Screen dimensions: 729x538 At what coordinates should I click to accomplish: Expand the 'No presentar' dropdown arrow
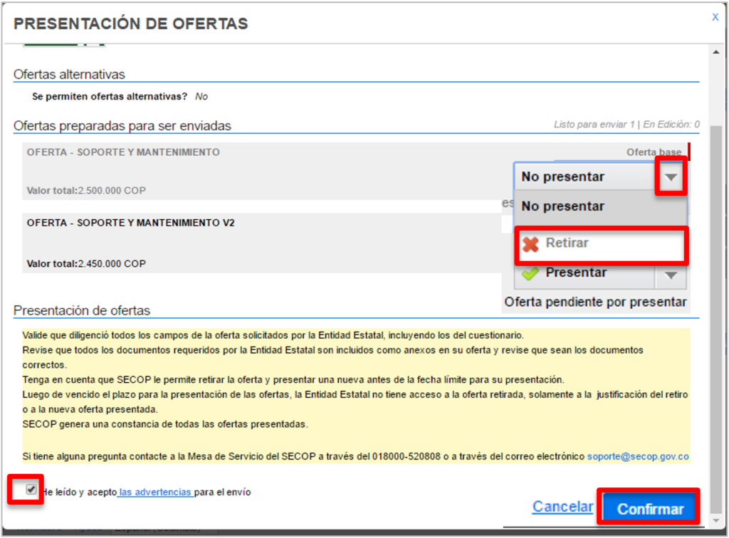click(671, 177)
